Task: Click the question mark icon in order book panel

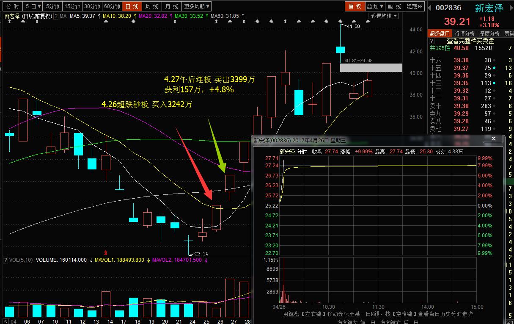Action: 432,41
